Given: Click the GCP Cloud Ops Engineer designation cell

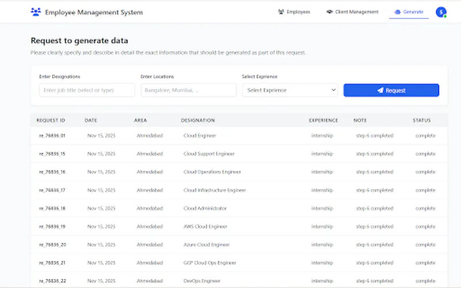Looking at the screenshot, I should click(210, 263).
